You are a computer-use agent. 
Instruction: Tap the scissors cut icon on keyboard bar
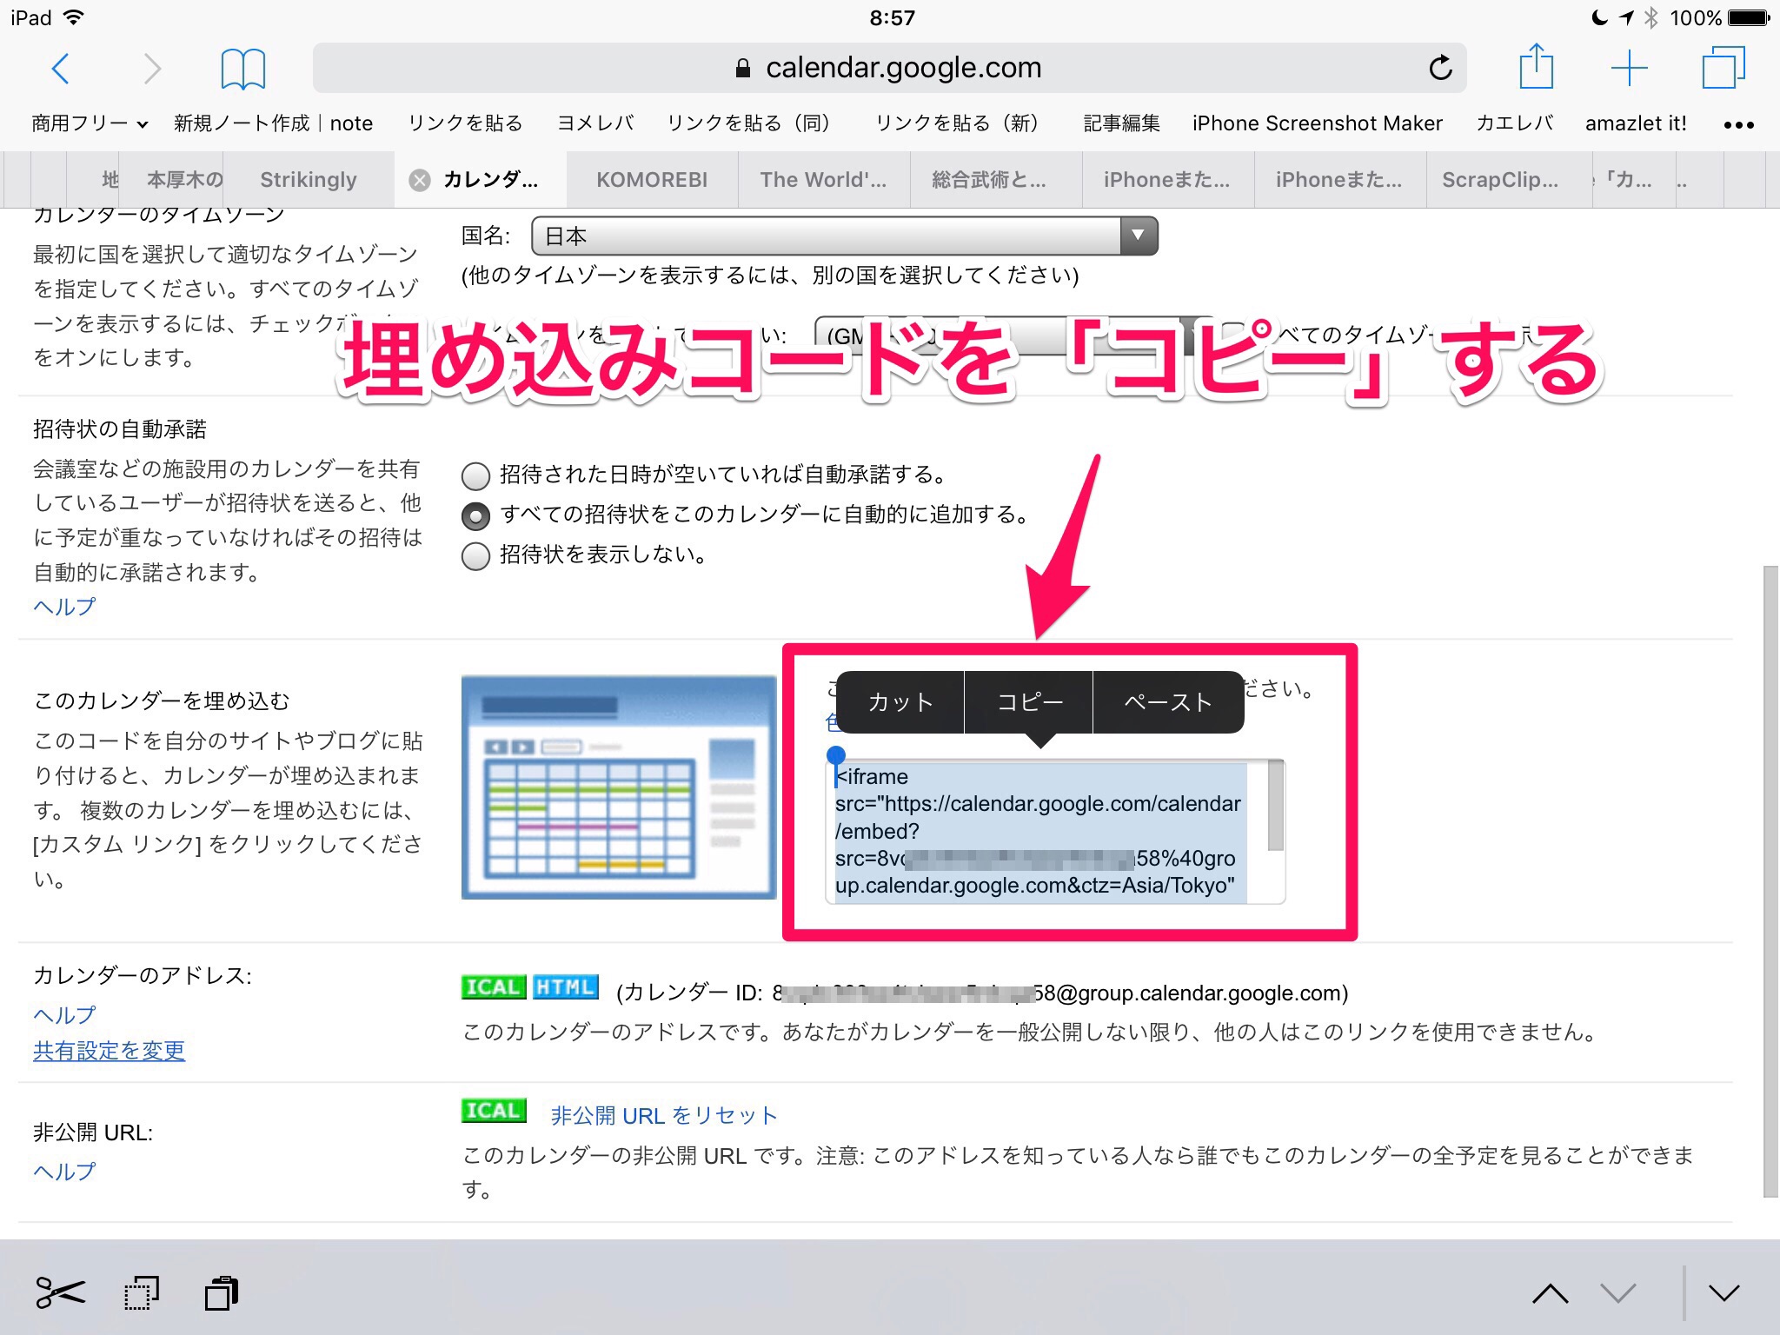pos(60,1292)
